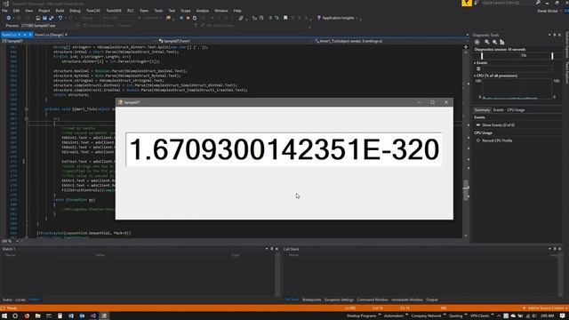Switch to the Watch 1 tab
The height and width of the screenshot is (320, 569).
pyautogui.click(x=36, y=300)
